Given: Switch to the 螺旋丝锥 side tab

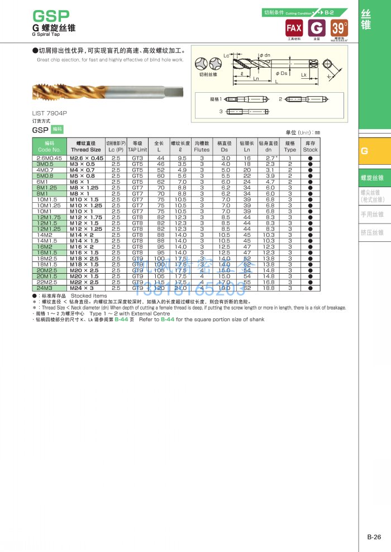Looking at the screenshot, I should 374,178.
